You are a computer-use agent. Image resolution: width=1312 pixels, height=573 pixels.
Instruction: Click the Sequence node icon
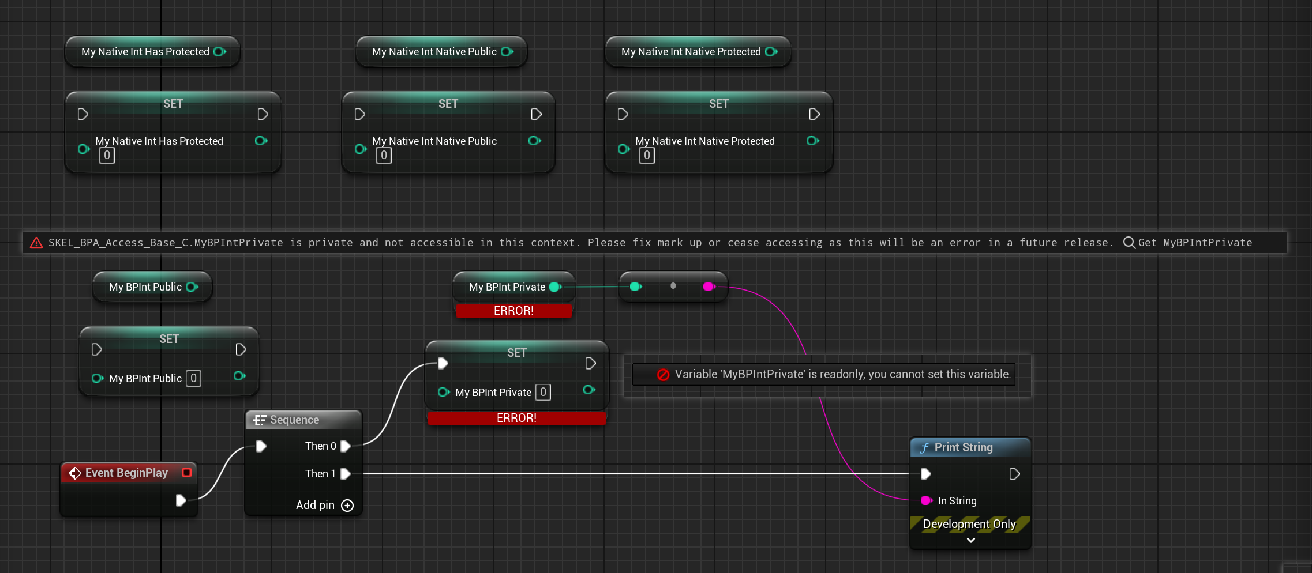point(260,420)
